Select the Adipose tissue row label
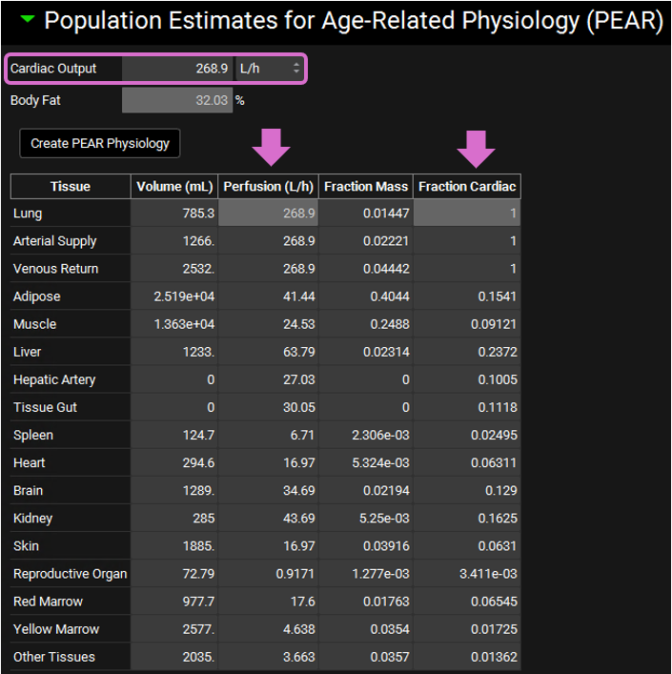The width and height of the screenshot is (672, 674). (x=71, y=296)
